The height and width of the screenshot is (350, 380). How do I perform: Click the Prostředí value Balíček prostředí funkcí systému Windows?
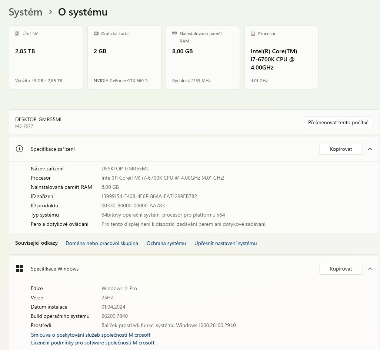(x=169, y=325)
